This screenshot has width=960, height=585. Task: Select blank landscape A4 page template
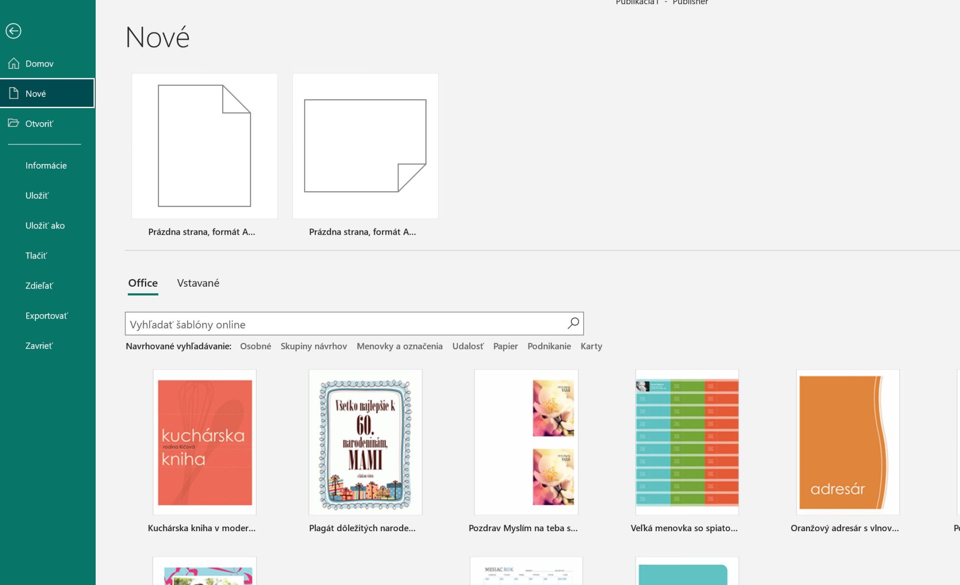click(x=365, y=146)
